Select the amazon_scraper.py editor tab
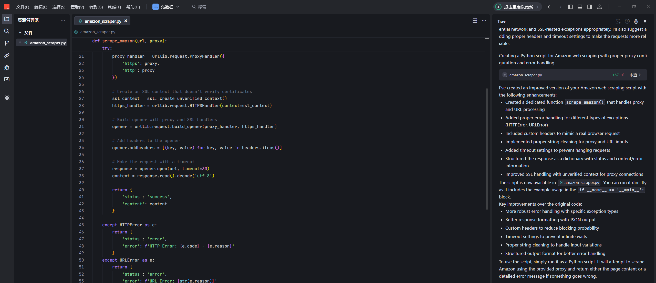 [102, 21]
